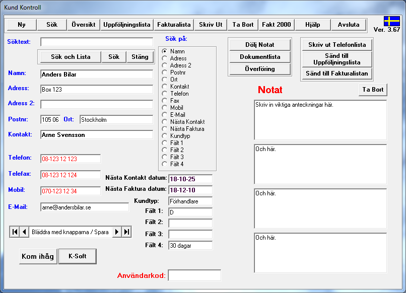Click the Kontakt field with Arne Svensson
This screenshot has height=293, width=406.
pyautogui.click(x=97, y=134)
